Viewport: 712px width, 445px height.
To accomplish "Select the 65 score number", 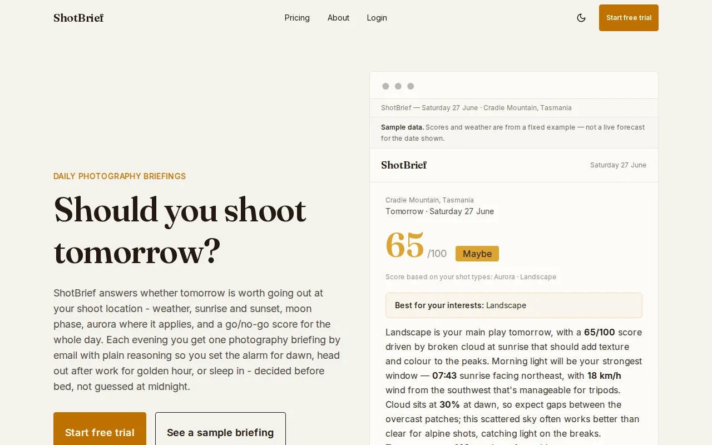I will pyautogui.click(x=405, y=245).
